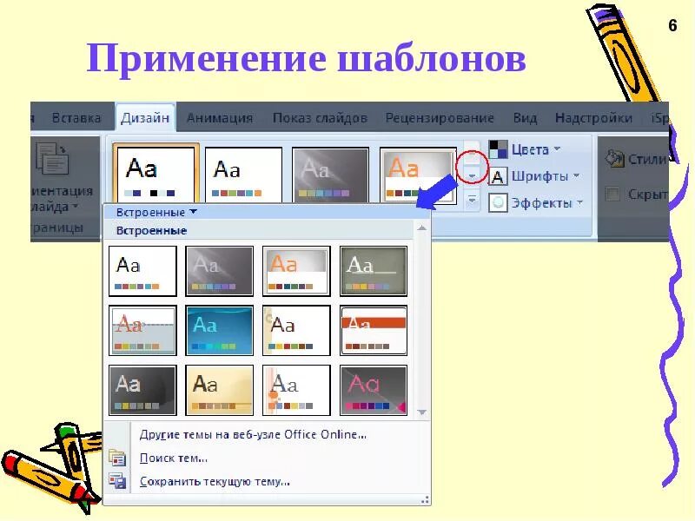Pick the orange Aa ribbon theme thumbnail
695x521 pixels.
[x=418, y=176]
